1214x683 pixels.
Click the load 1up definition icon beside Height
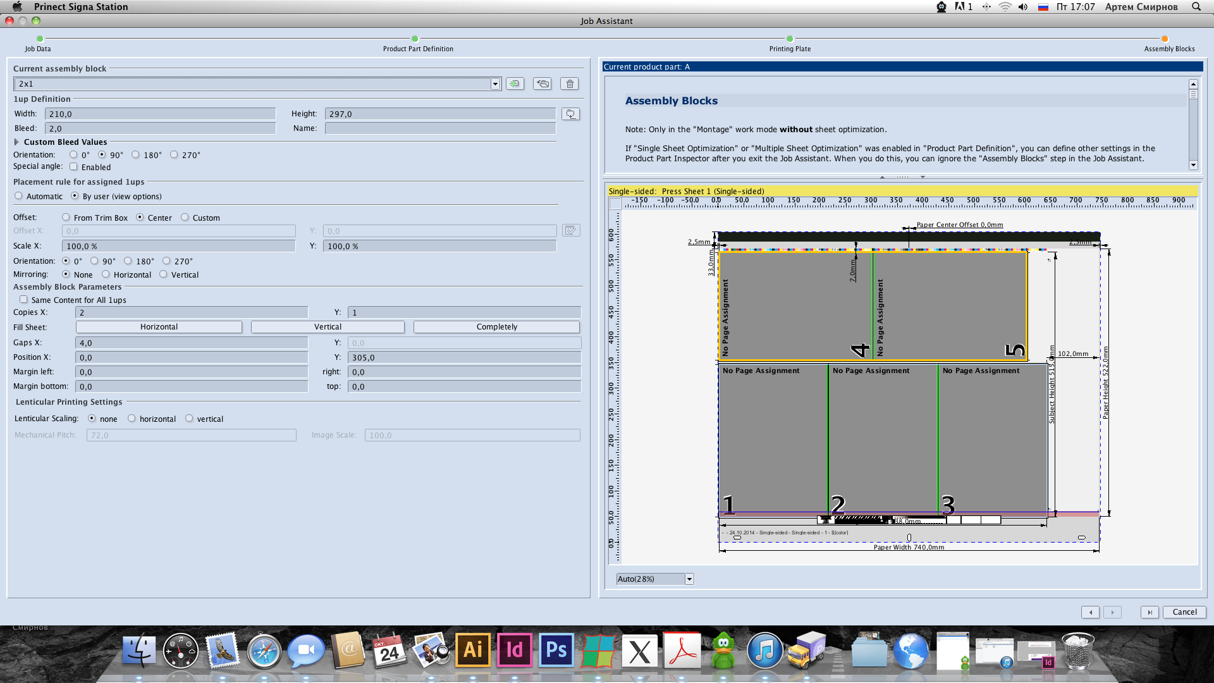570,114
